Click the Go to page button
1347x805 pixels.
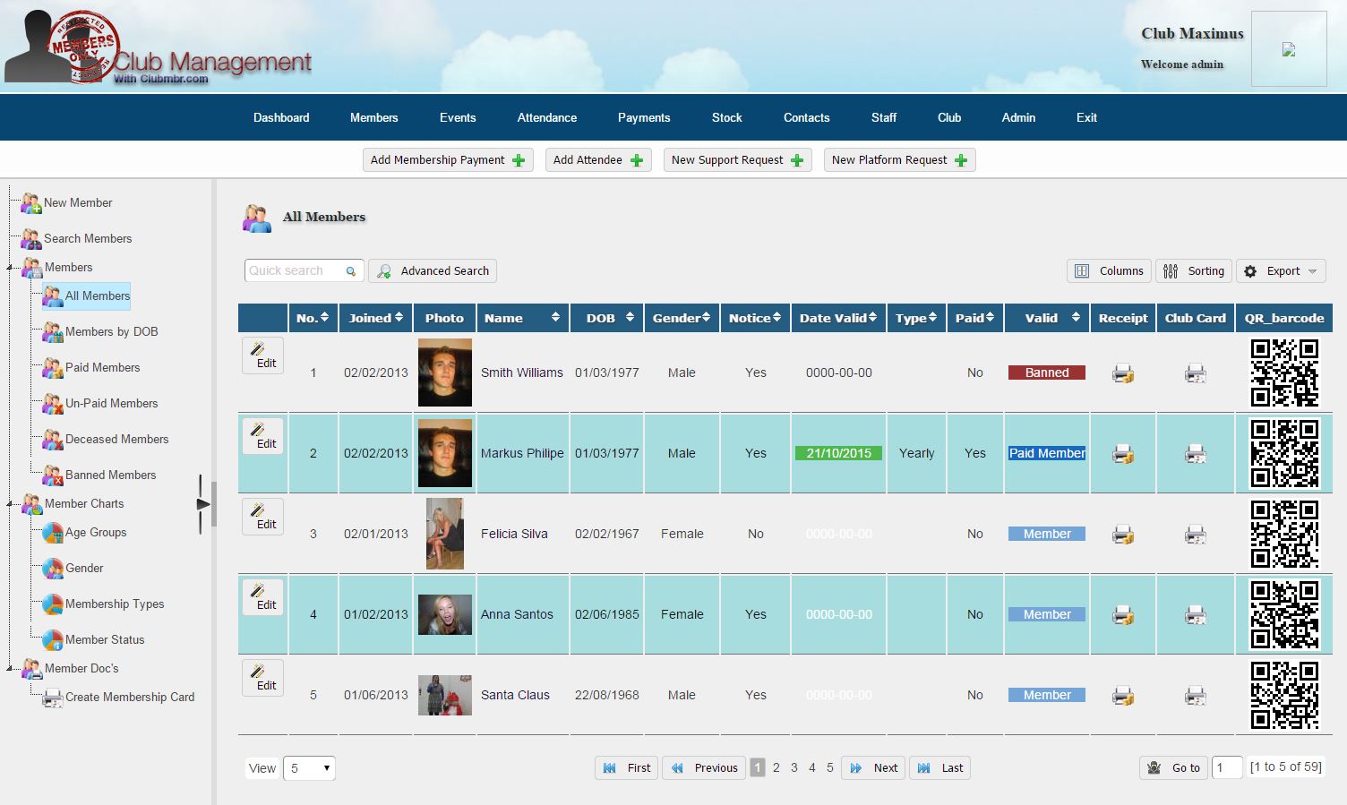point(1174,768)
